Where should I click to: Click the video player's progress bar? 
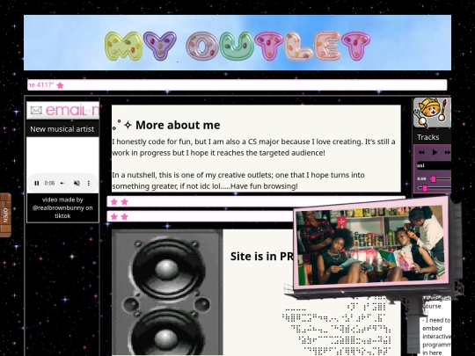coord(62,183)
